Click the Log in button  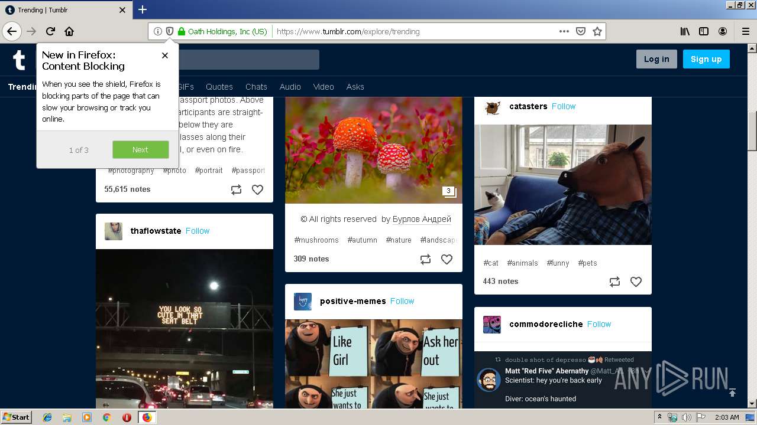656,59
